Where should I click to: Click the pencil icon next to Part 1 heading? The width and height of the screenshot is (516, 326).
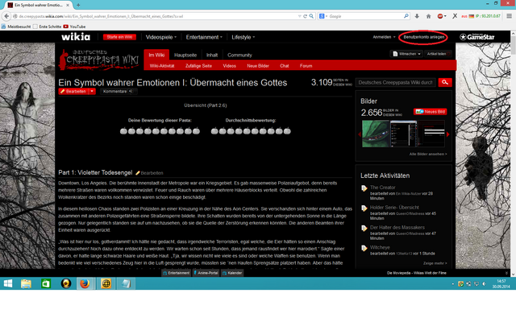138,173
